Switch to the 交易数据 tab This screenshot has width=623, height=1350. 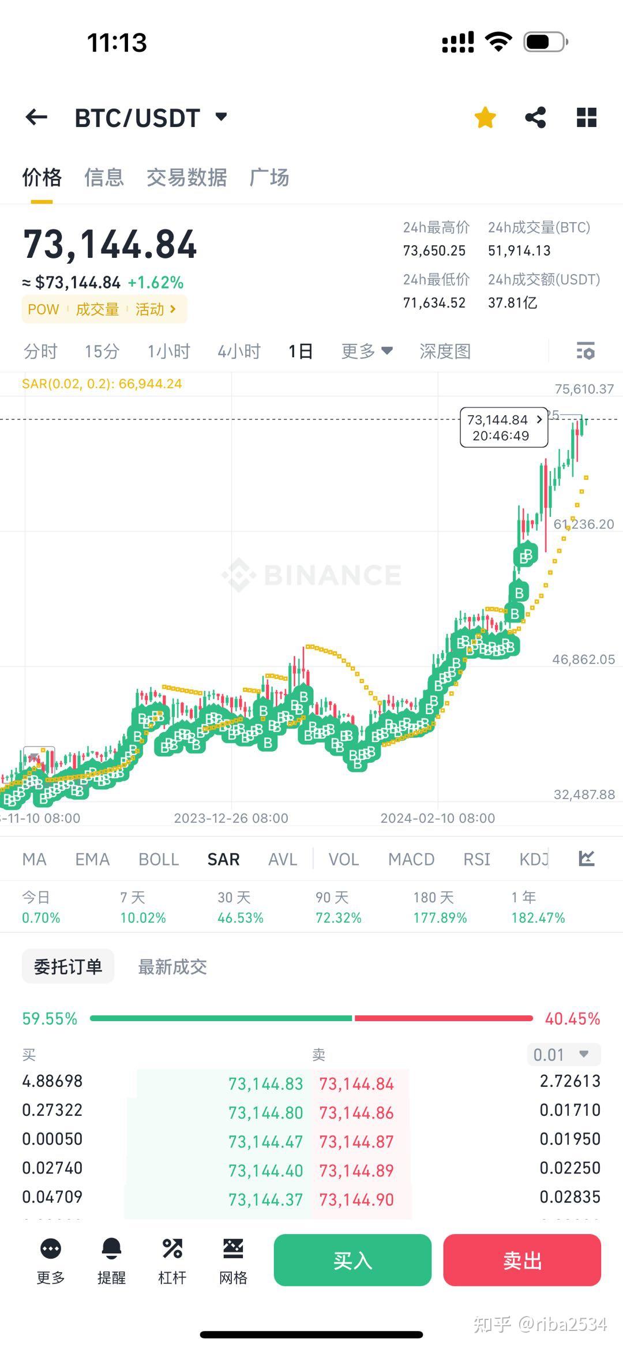(187, 178)
